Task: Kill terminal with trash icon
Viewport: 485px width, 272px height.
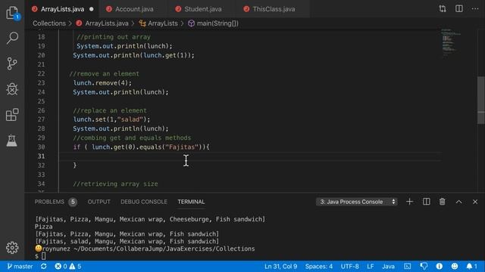Action: click(443, 202)
